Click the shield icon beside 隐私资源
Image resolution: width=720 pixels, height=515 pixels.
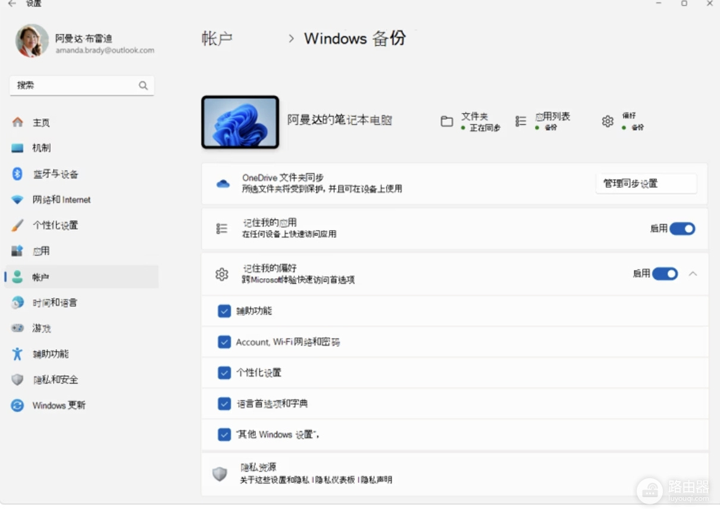pos(220,474)
